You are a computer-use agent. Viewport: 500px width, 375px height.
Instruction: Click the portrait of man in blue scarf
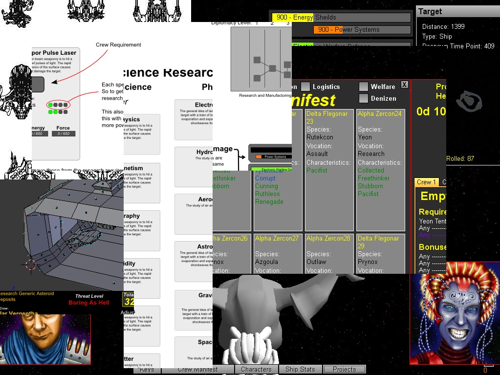click(x=45, y=339)
